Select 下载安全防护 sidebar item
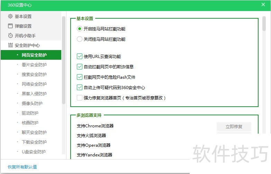Screen dimensions: 271x174 31,142
